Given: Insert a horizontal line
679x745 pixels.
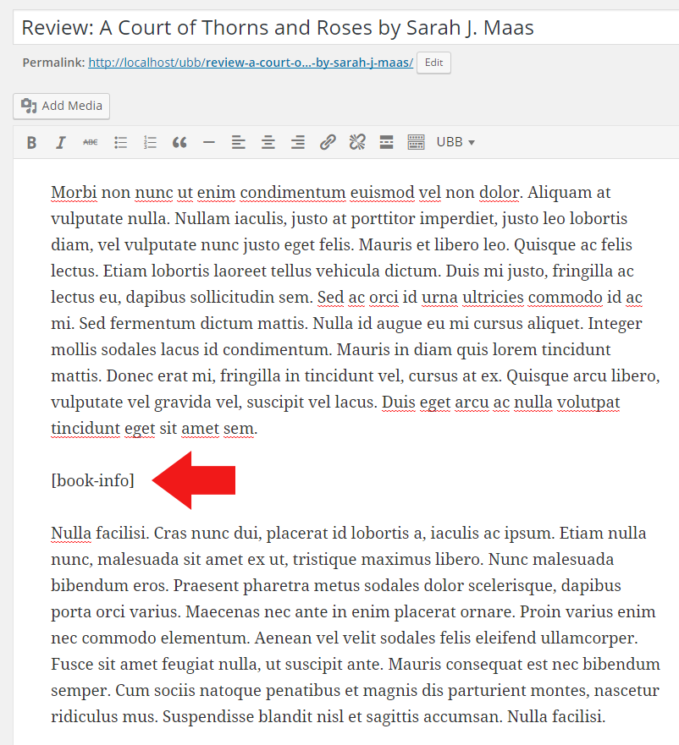Looking at the screenshot, I should point(209,143).
